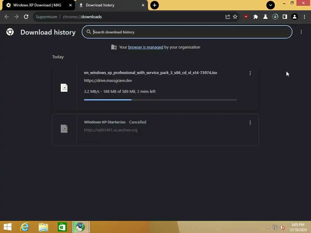
Task: Click the en_windows_xp_professional ISO file name
Action: click(x=151, y=73)
